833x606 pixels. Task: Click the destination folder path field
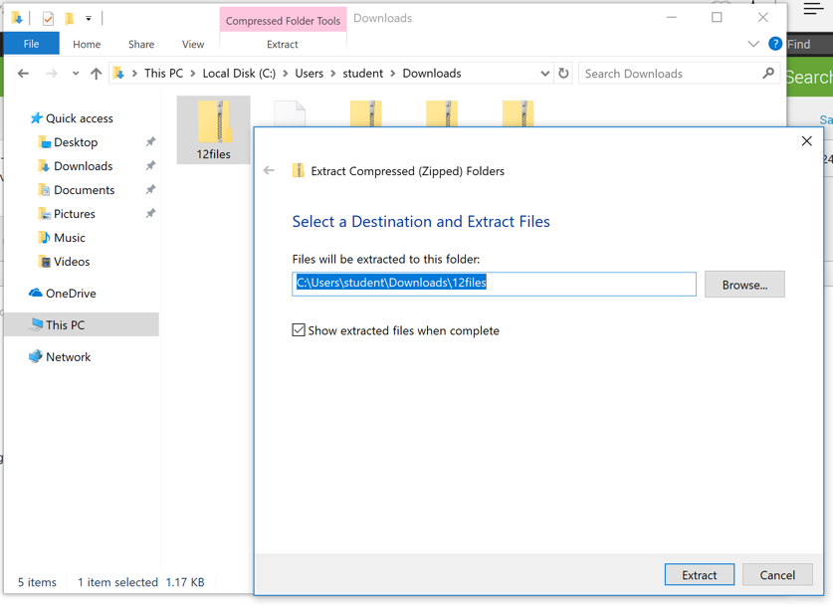(x=494, y=284)
